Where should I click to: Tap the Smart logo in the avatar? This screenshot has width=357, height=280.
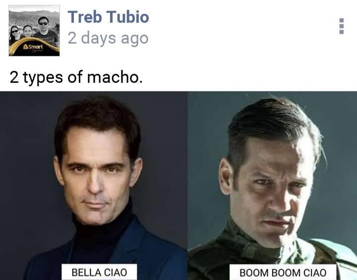[x=33, y=47]
